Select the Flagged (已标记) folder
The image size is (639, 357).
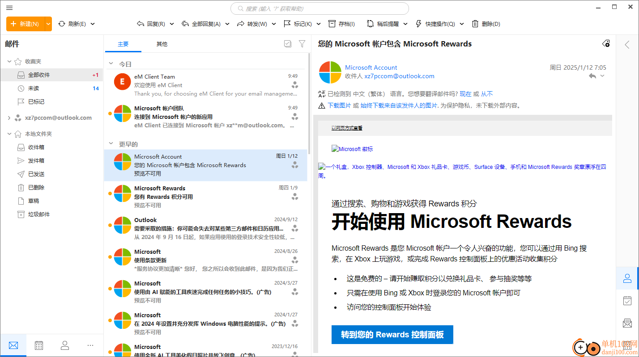point(51,102)
